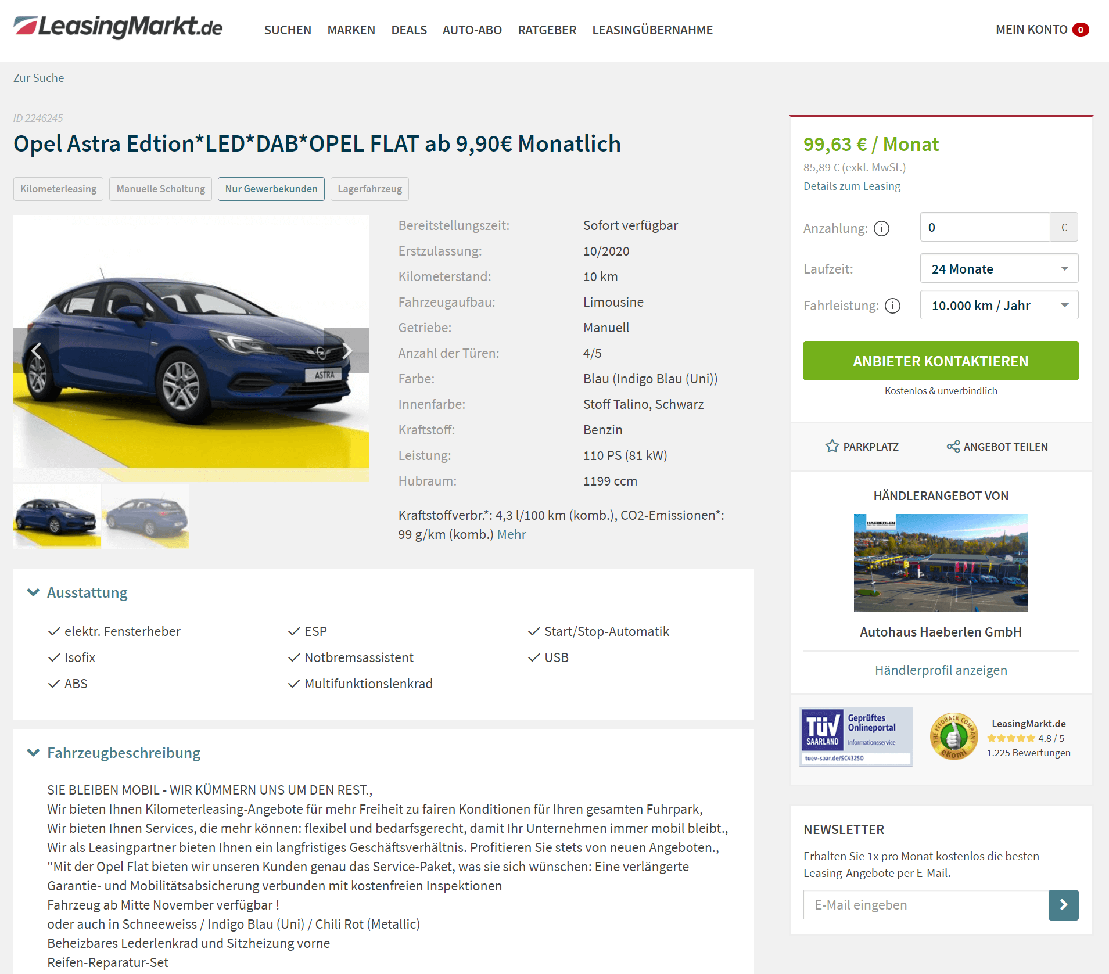This screenshot has height=974, width=1109.
Task: Focus the Anzahlung amount field
Action: (x=985, y=227)
